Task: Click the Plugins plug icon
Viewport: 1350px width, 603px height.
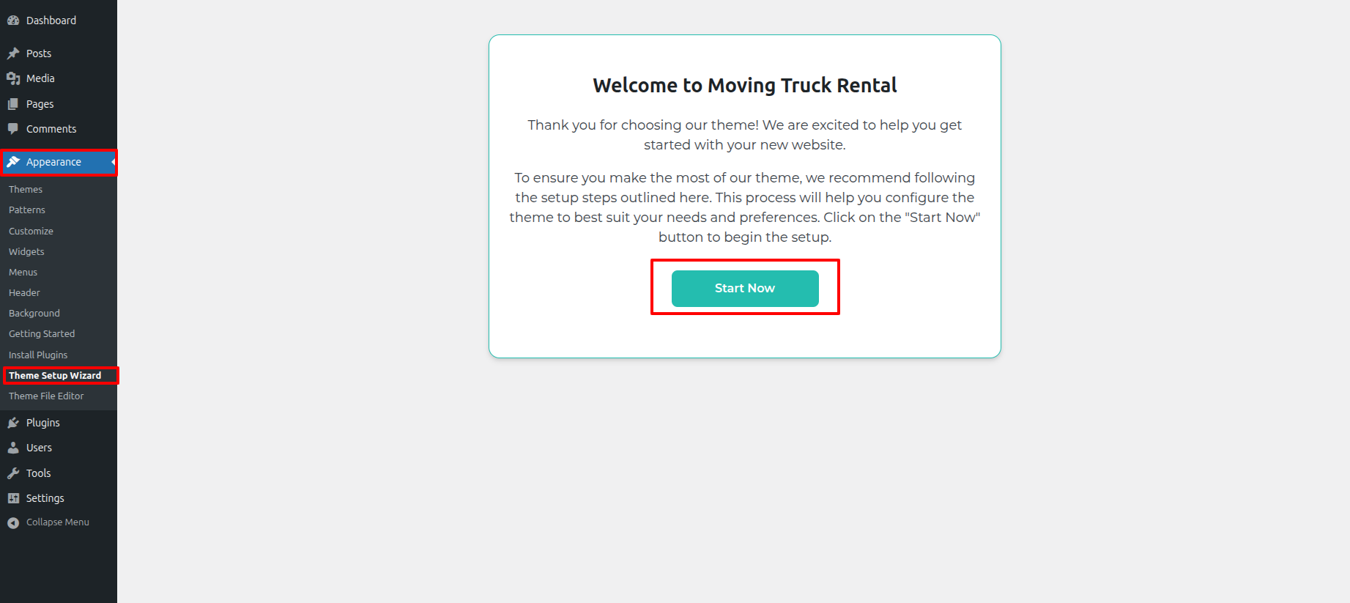Action: (13, 423)
